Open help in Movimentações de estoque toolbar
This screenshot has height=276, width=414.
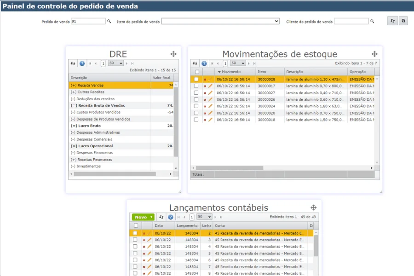(x=204, y=63)
